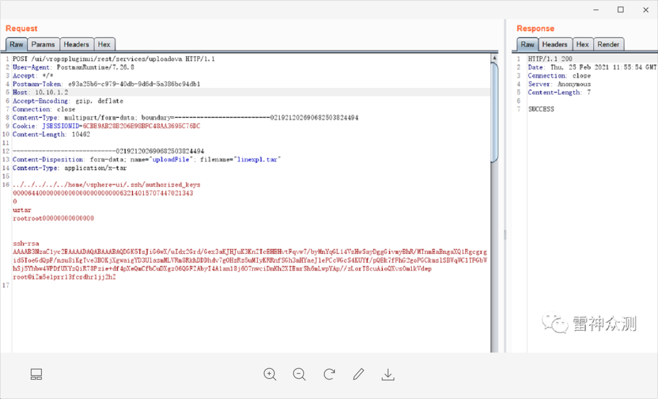Click the POST /ui/vropspluginui request line
The width and height of the screenshot is (658, 399).
pyautogui.click(x=114, y=59)
